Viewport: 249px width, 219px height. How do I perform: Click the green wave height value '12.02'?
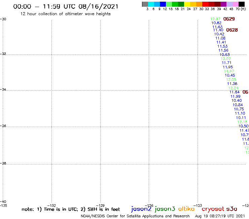(226, 59)
